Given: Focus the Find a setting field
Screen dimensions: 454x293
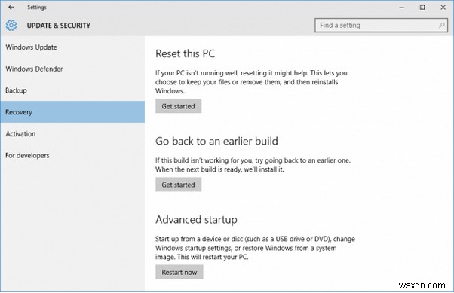Looking at the screenshot, I should [x=381, y=26].
